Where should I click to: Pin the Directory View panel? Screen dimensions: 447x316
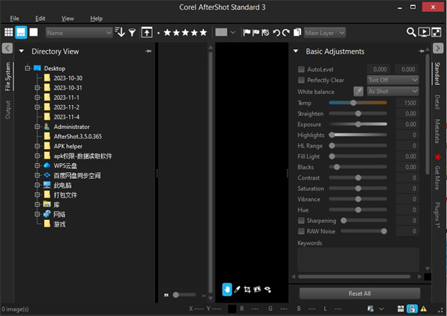click(148, 51)
